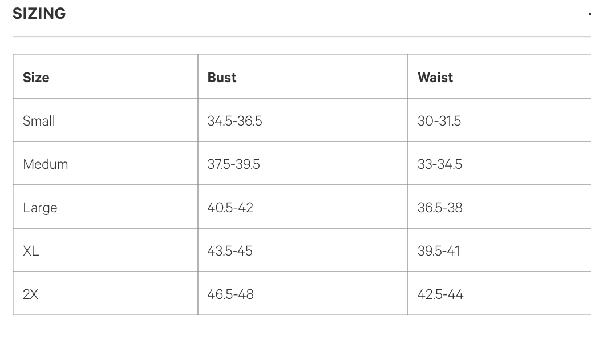Select bust measurement 46.5-48
This screenshot has height=340, width=591.
(x=230, y=294)
